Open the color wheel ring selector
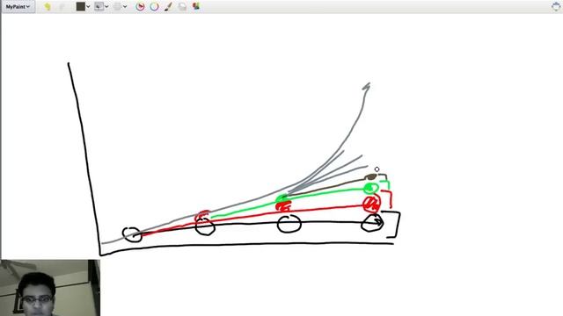563x316 pixels. pos(155,6)
